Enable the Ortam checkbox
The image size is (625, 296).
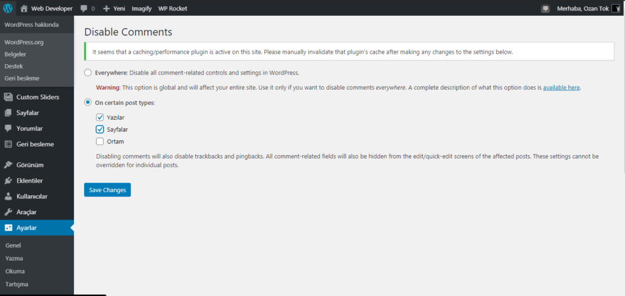pyautogui.click(x=99, y=142)
